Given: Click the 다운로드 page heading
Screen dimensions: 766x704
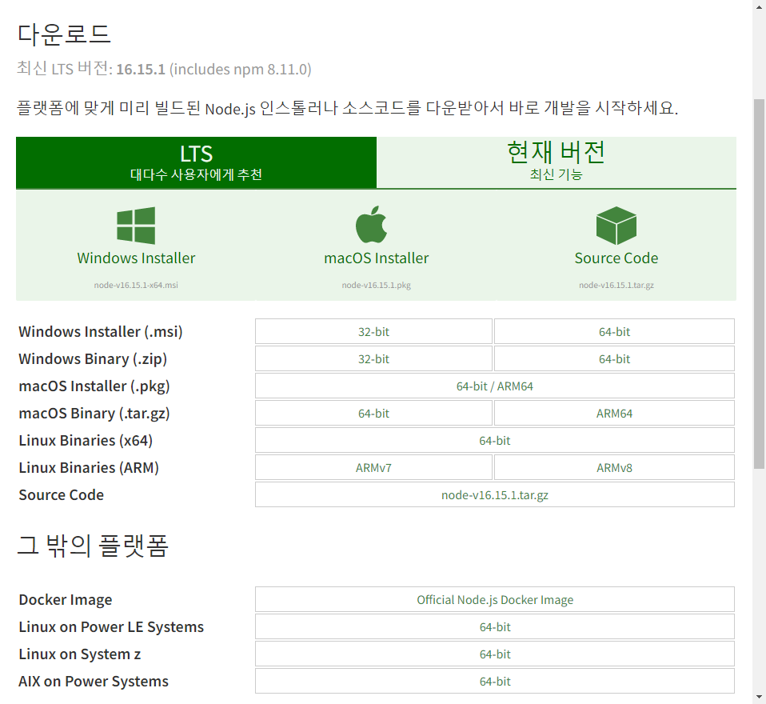Looking at the screenshot, I should tap(64, 34).
